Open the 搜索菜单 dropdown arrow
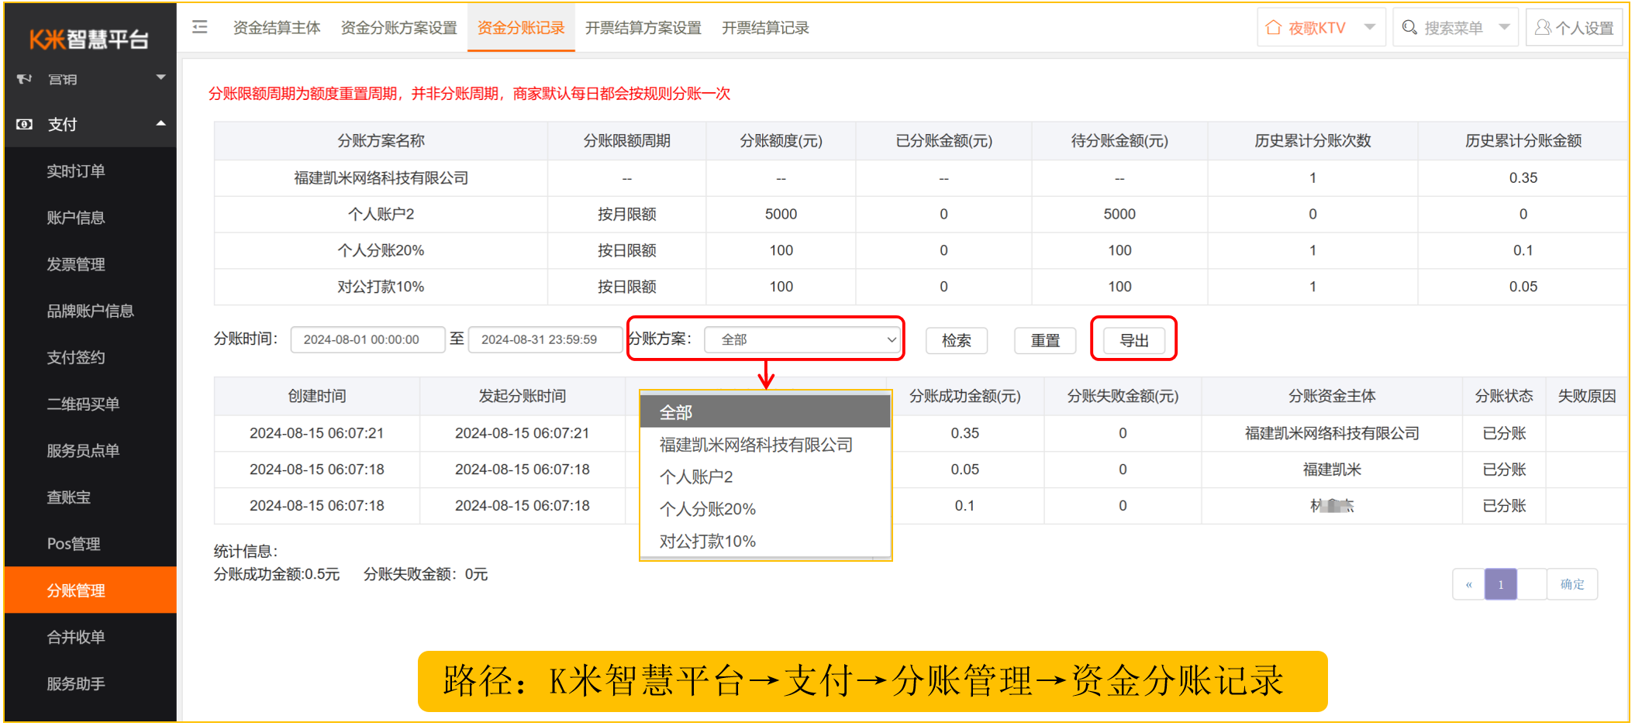Screen dimensions: 1635x726 1505,27
